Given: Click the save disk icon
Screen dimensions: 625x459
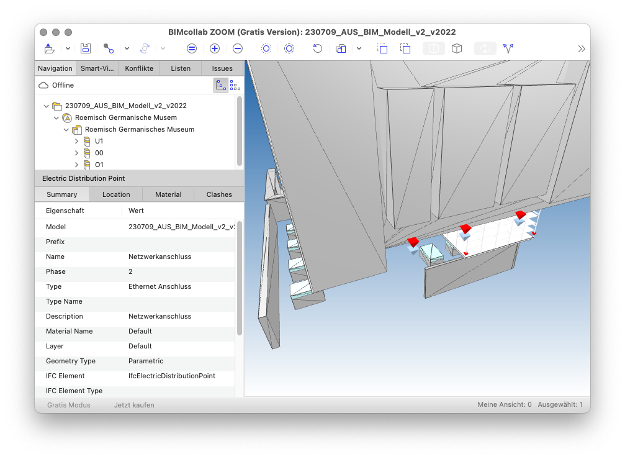Looking at the screenshot, I should pyautogui.click(x=86, y=48).
